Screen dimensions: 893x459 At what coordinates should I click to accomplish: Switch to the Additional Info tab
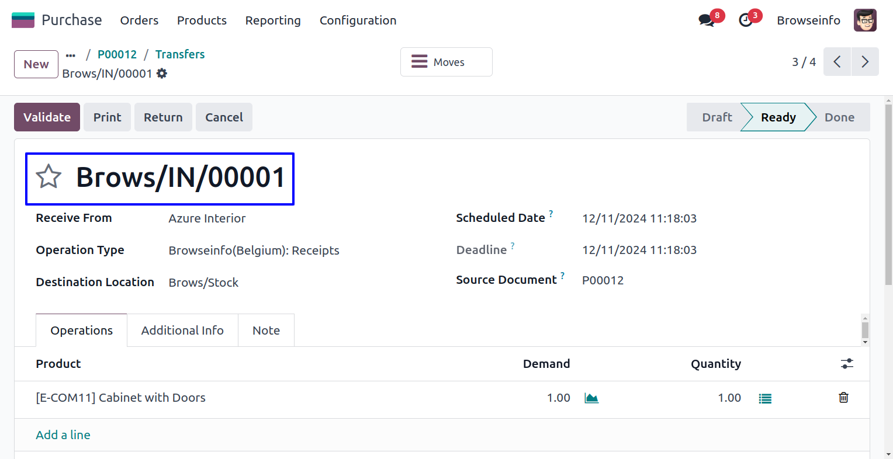182,331
